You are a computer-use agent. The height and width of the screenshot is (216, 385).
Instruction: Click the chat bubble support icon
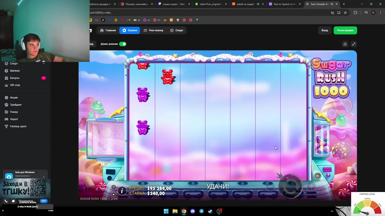pyautogui.click(x=13, y=201)
